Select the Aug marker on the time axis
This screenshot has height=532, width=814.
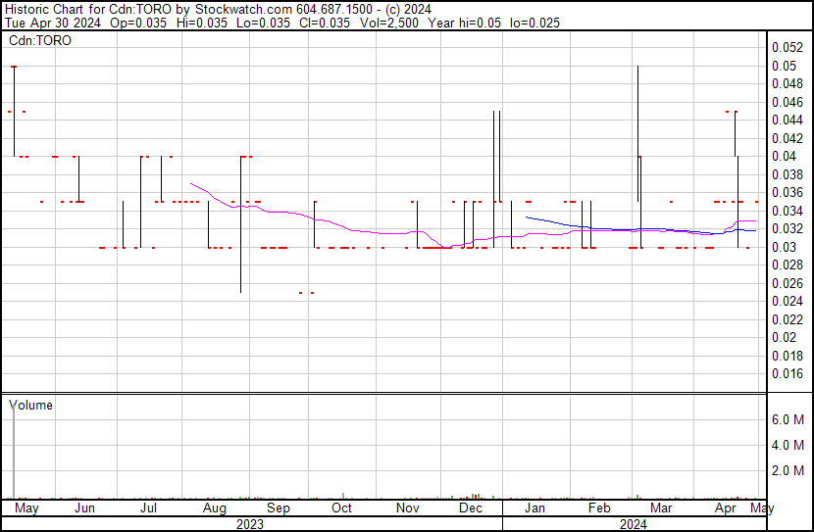pyautogui.click(x=213, y=508)
